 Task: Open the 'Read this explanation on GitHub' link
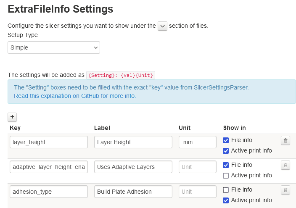click(x=75, y=96)
